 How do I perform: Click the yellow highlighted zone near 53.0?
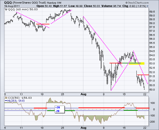coord(137,63)
